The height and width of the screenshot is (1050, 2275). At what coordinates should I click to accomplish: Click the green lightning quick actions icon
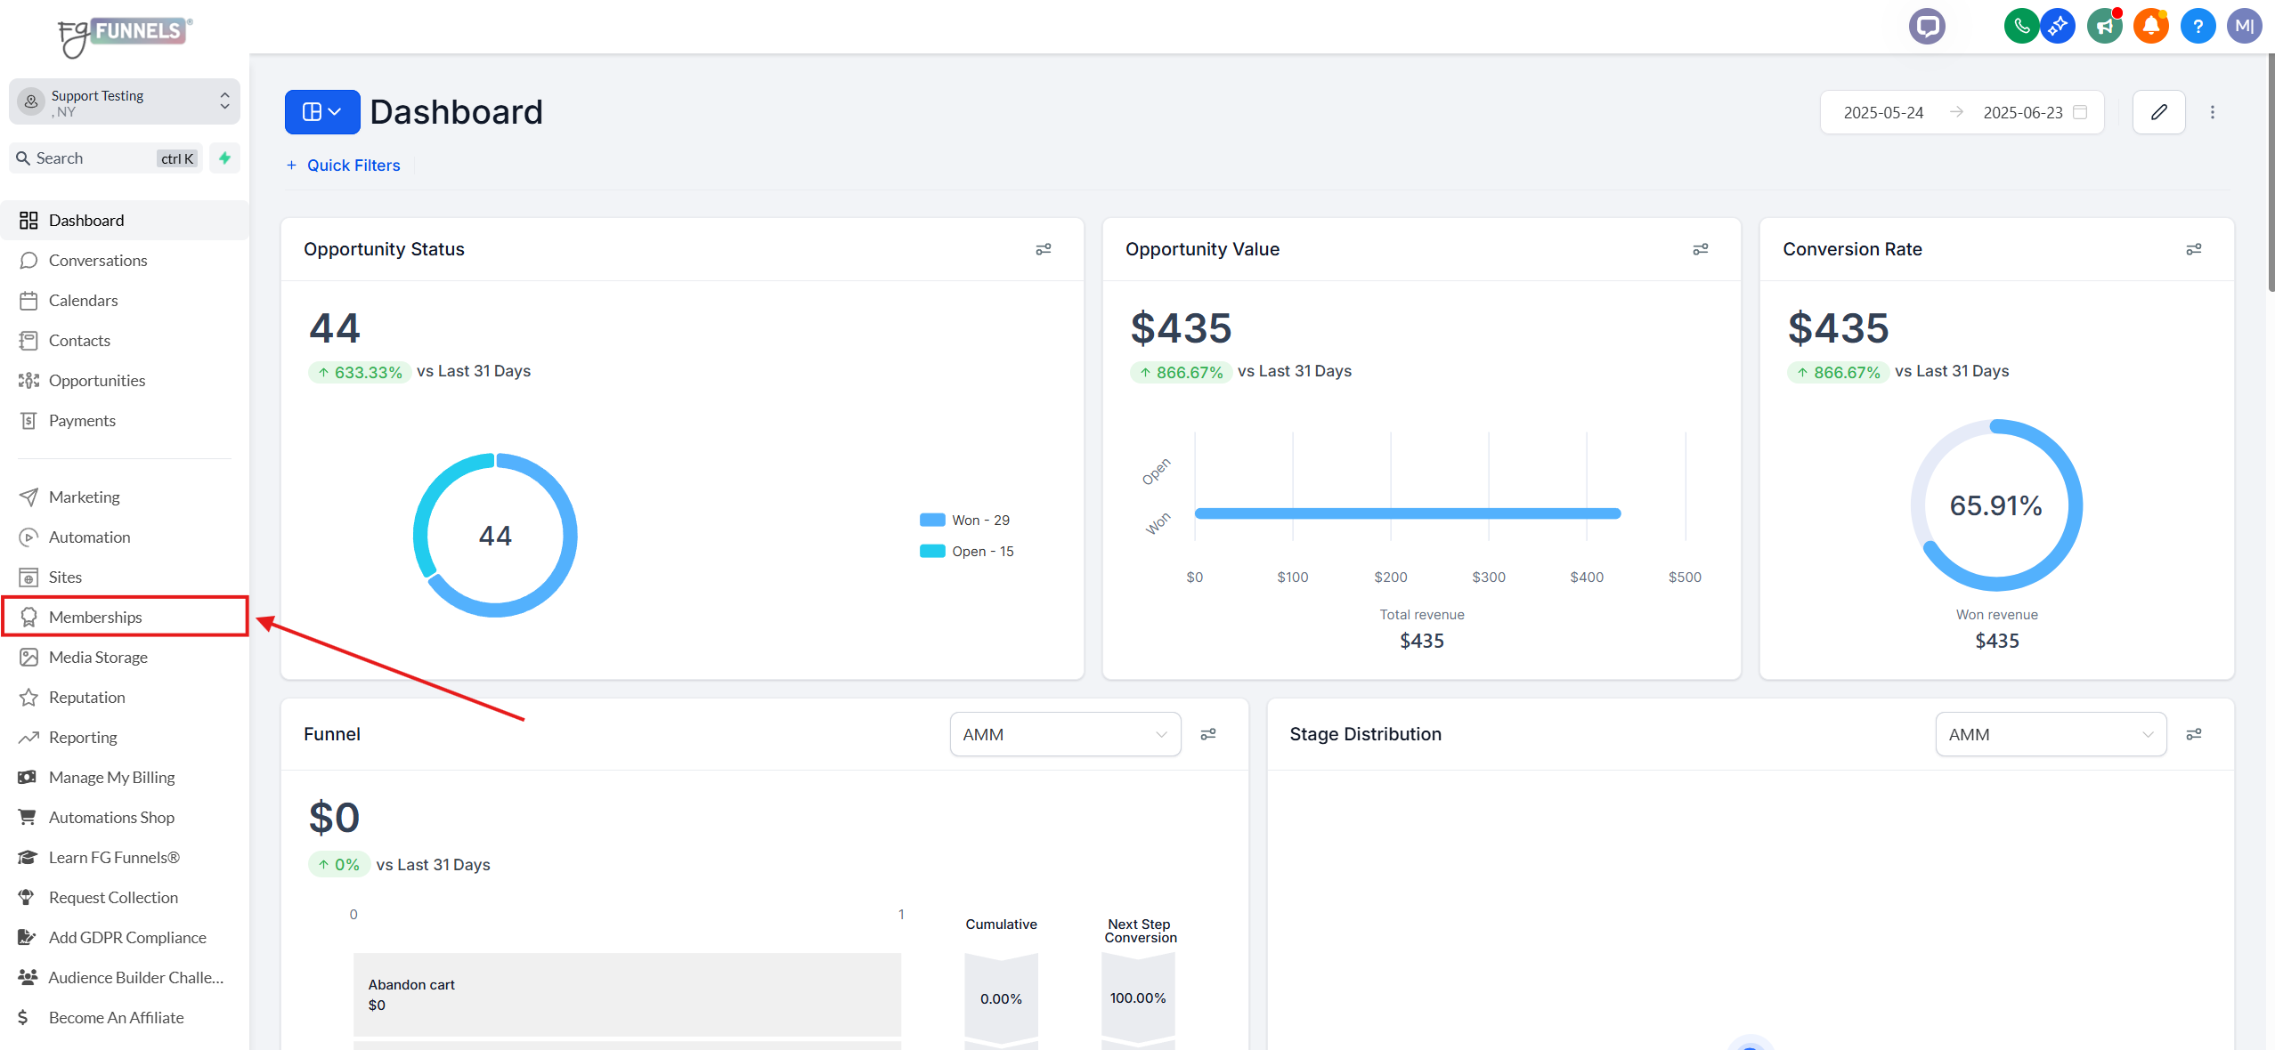click(x=225, y=157)
